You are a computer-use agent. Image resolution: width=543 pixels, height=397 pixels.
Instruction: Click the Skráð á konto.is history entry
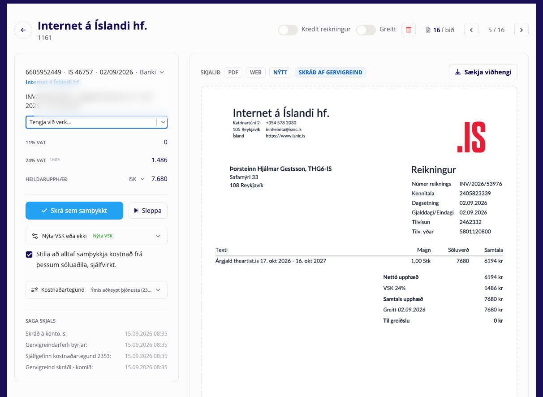pos(97,333)
